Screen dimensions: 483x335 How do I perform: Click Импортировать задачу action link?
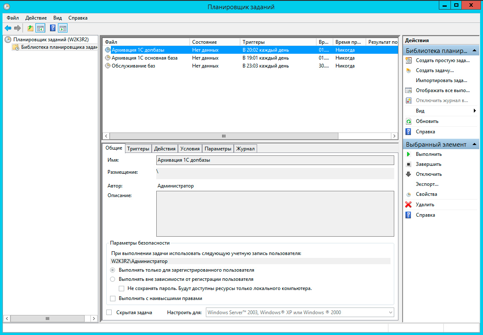[441, 80]
